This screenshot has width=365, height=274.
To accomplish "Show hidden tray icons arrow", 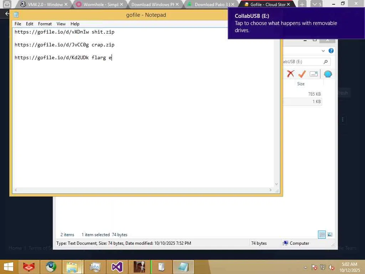I will [x=305, y=267].
